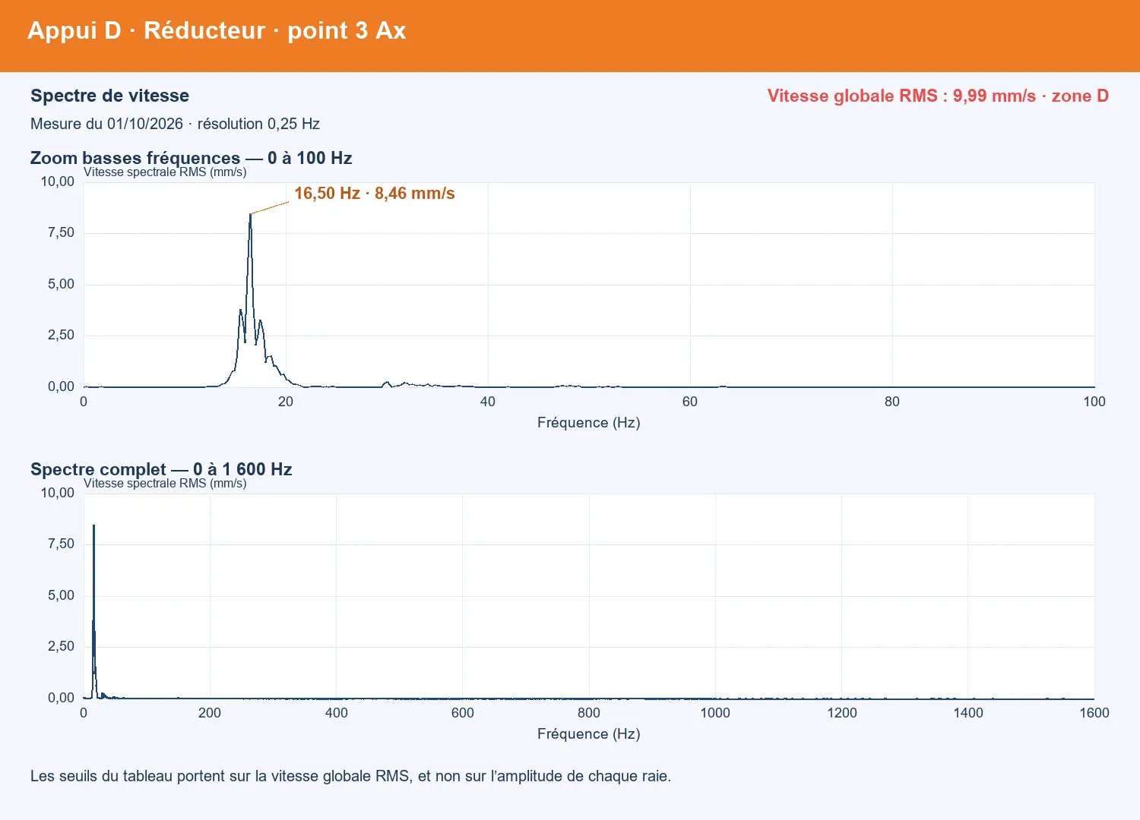The height and width of the screenshot is (820, 1140).
Task: Click the "400" tick on the full-spectrum frequency axis
Action: coord(337,713)
